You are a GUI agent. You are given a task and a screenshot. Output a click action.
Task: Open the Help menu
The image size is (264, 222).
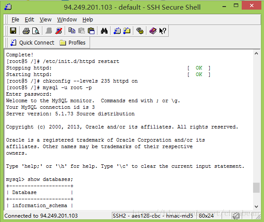(x=88, y=20)
